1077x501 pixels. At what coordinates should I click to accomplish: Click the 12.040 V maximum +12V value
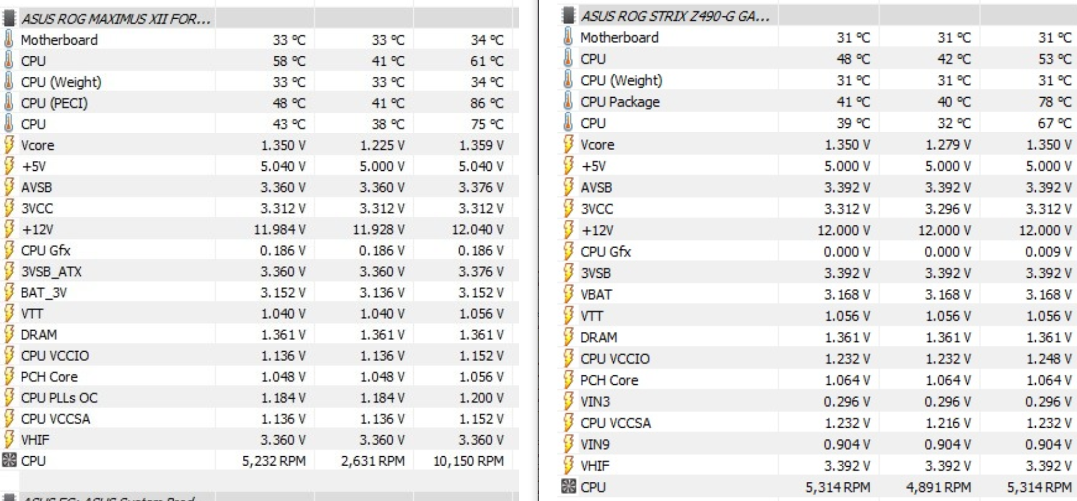tap(478, 230)
